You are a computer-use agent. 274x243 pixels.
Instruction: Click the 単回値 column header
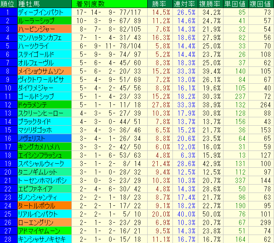[x=236, y=4]
